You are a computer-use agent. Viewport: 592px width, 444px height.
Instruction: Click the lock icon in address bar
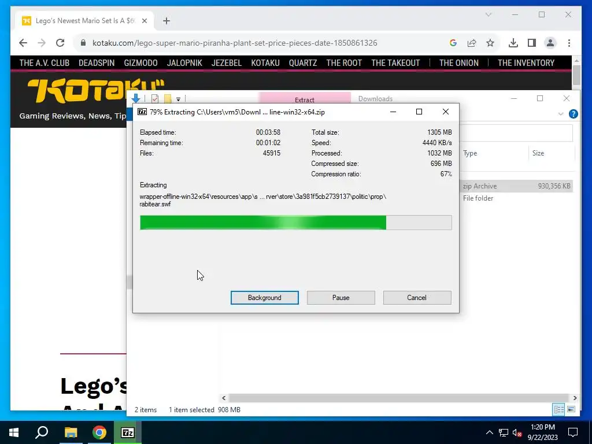coord(83,43)
